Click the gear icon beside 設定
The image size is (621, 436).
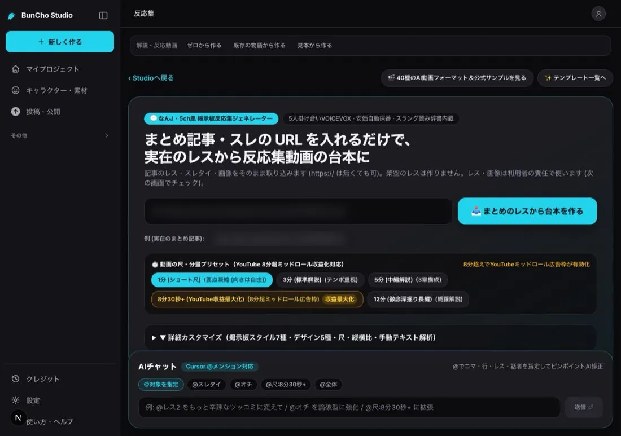click(15, 400)
